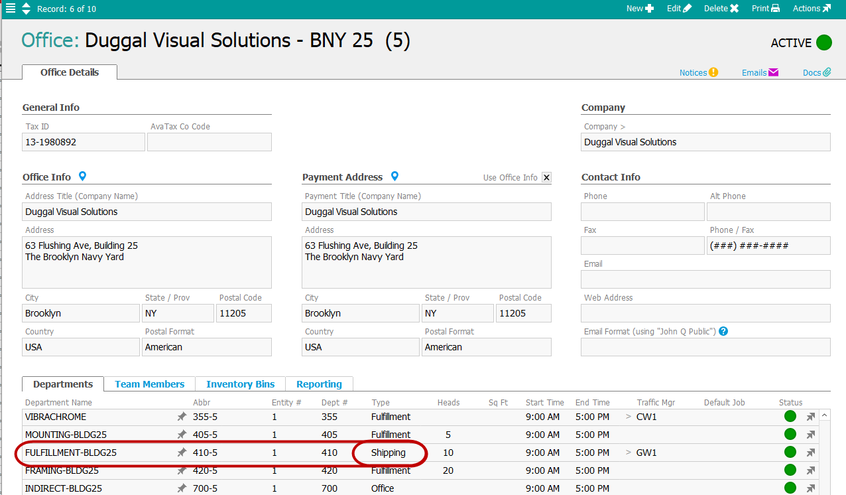The height and width of the screenshot is (495, 846).
Task: Click the Email Format help icon
Action: pos(723,331)
